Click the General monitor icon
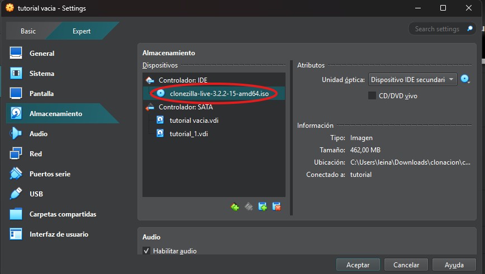 [x=16, y=53]
